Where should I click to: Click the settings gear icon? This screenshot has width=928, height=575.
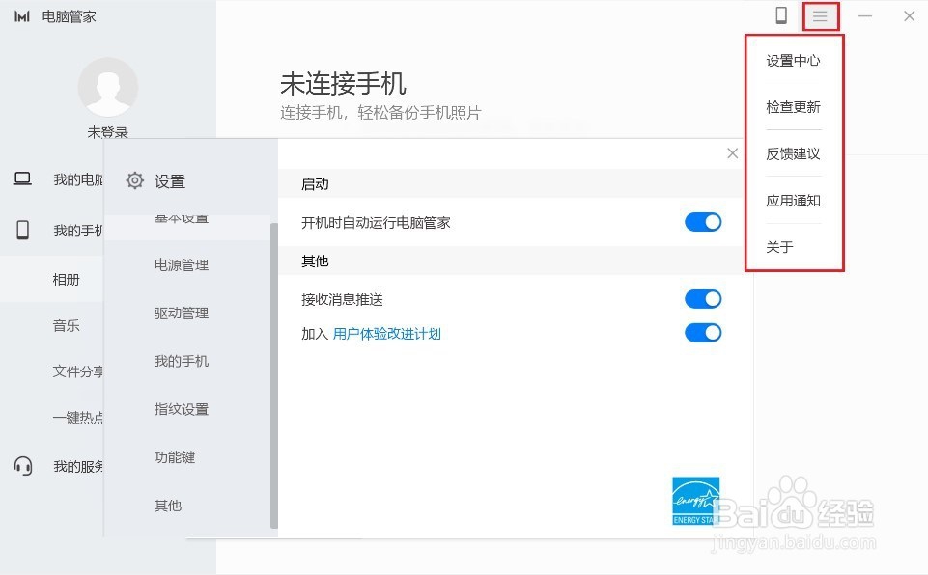[x=134, y=179]
